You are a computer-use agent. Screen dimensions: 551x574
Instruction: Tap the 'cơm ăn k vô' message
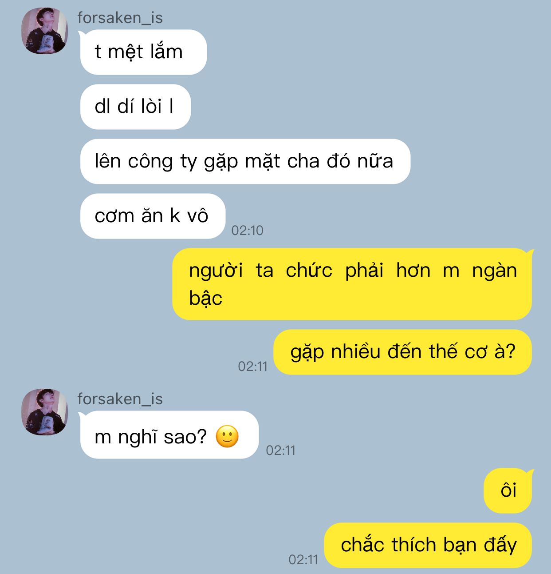153,216
